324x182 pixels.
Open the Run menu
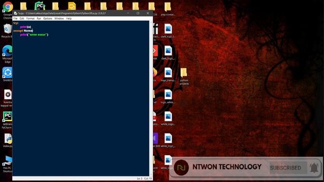(39, 19)
